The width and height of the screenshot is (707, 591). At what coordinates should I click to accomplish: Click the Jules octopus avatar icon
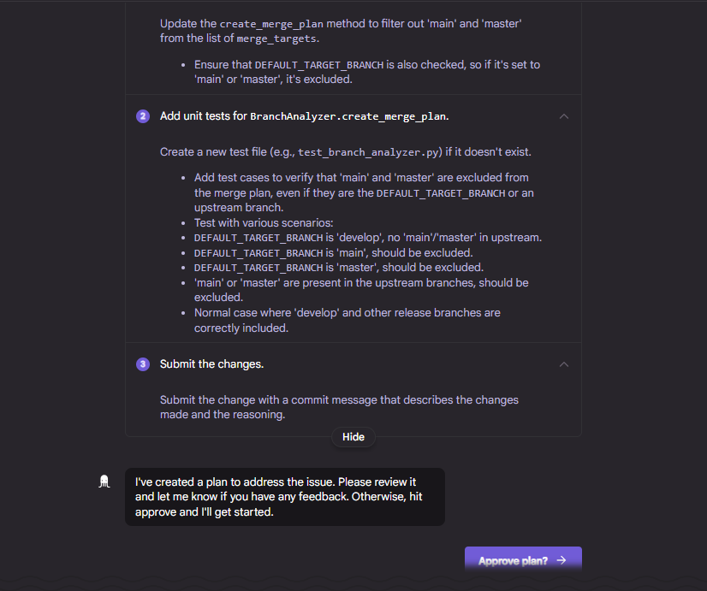[x=104, y=482]
